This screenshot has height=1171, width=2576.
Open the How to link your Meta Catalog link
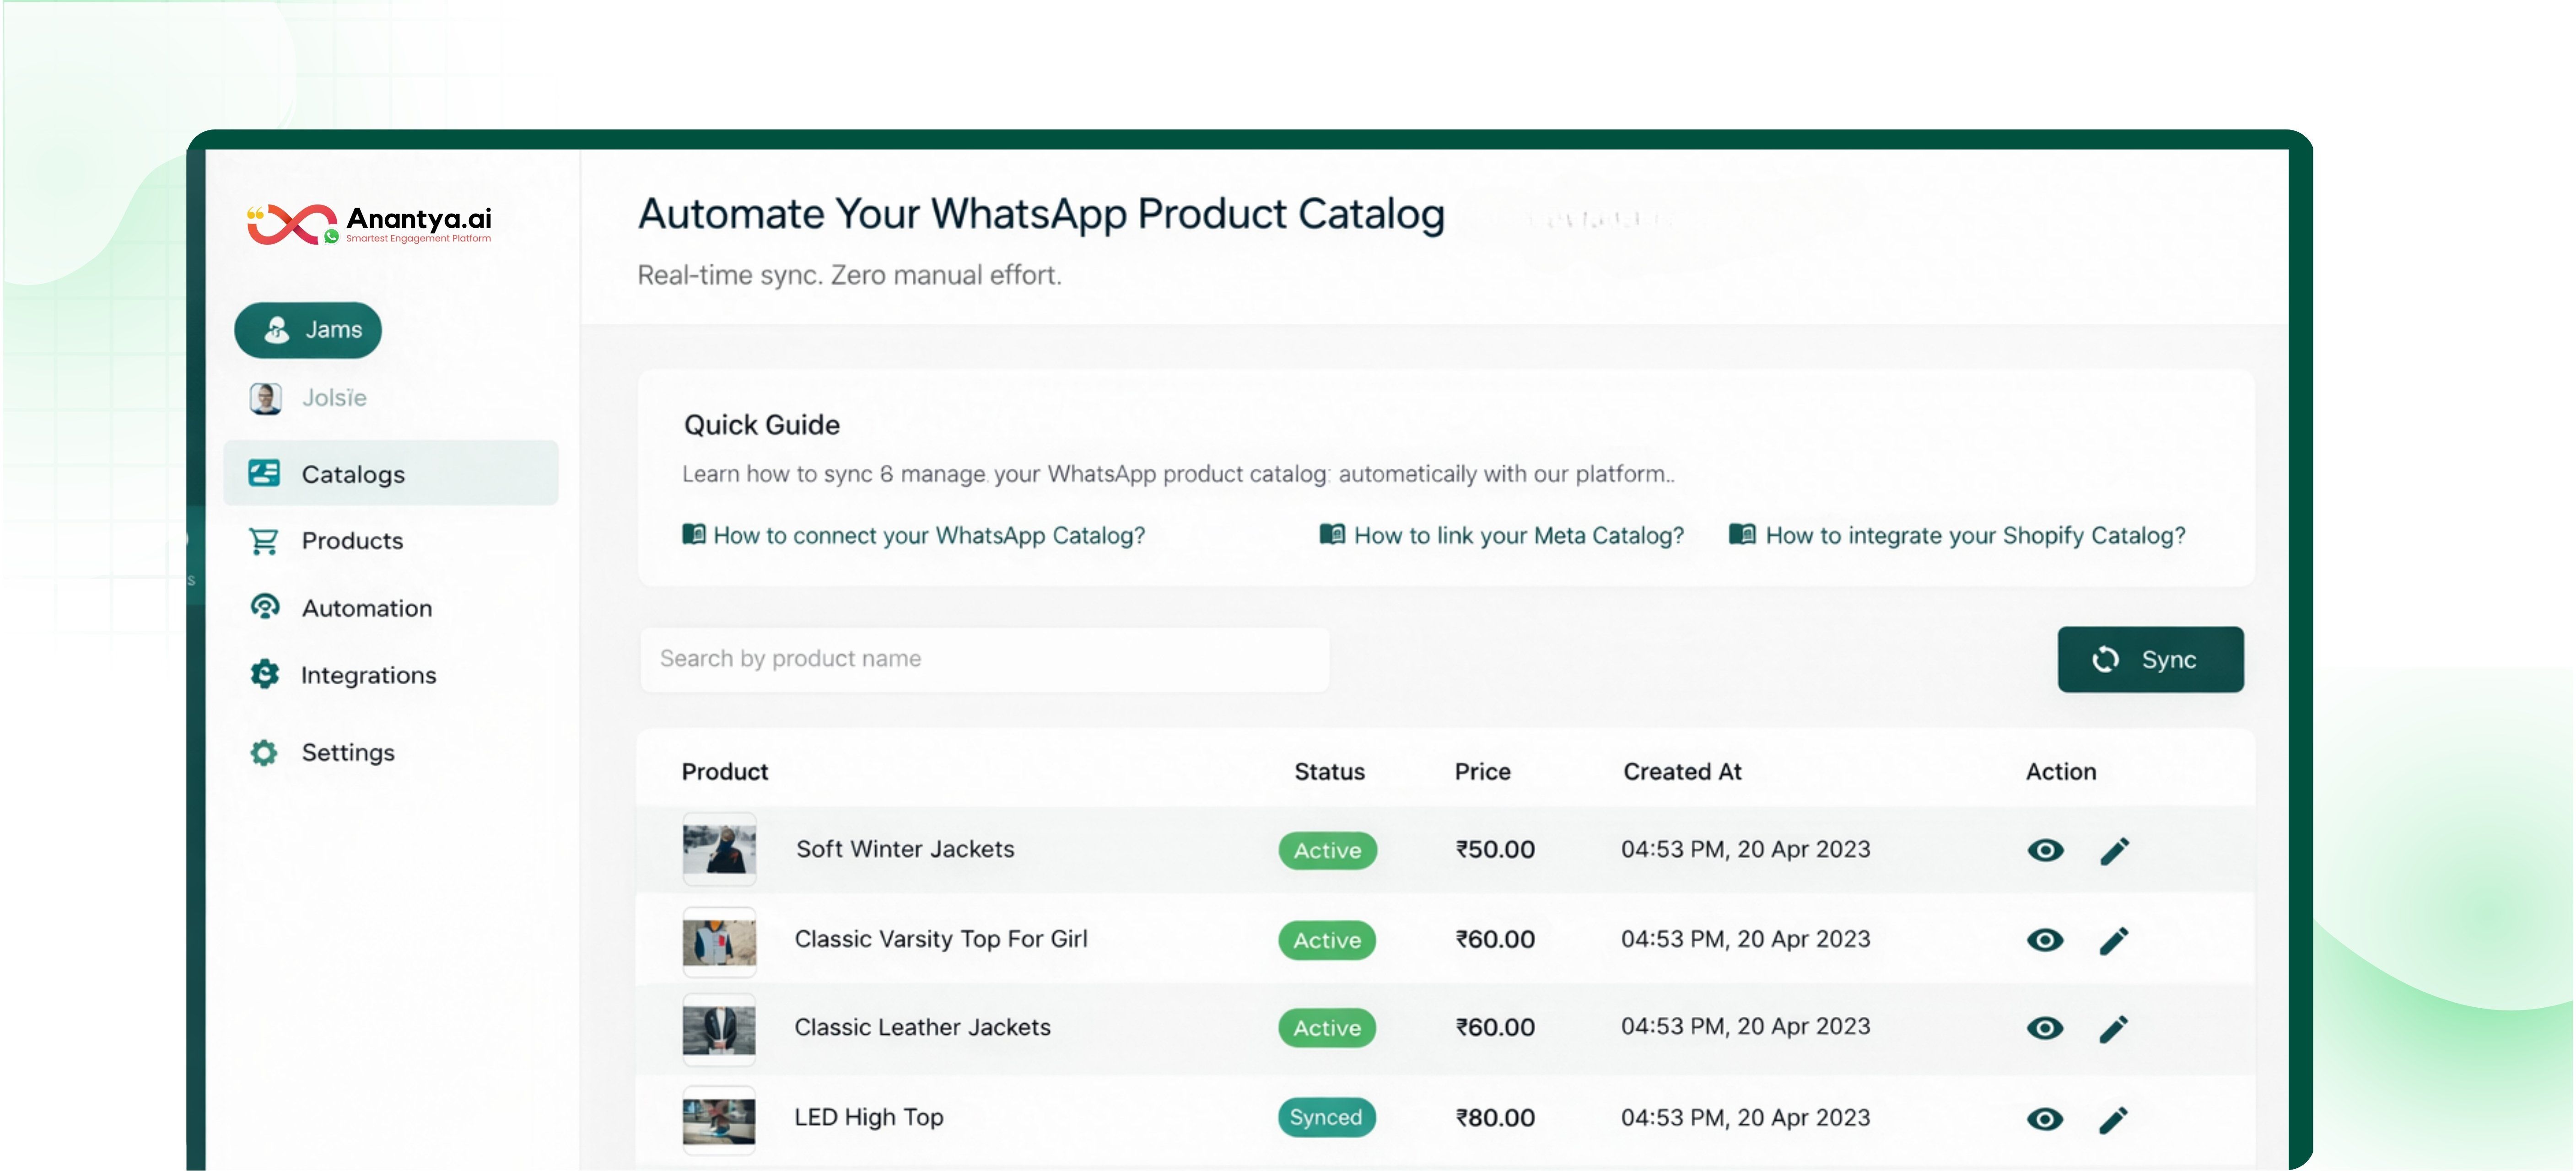point(1518,536)
